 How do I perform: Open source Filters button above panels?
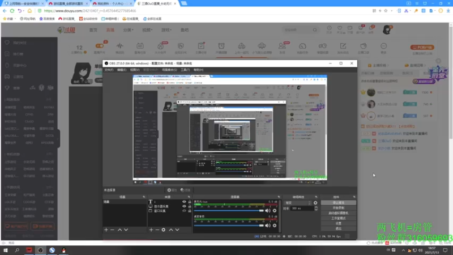click(186, 190)
